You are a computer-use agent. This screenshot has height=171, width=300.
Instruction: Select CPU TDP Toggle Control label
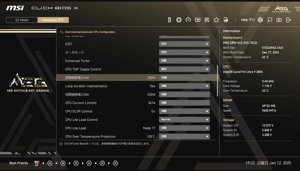point(83,69)
